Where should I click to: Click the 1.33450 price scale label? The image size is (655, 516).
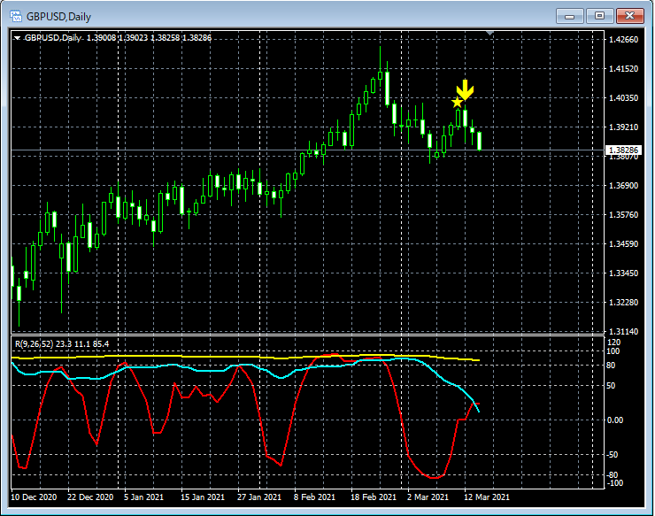pos(623,273)
